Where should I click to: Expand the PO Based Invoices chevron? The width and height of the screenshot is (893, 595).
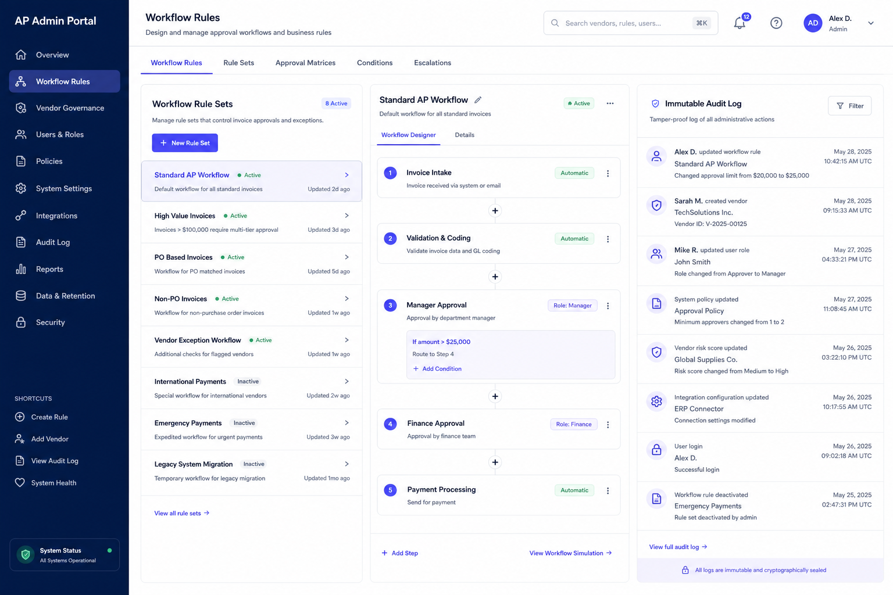click(347, 257)
